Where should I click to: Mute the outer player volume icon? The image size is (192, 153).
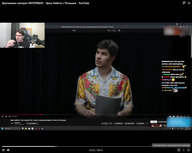click(x=8, y=150)
